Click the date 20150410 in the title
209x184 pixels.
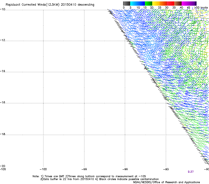[x=68, y=5]
